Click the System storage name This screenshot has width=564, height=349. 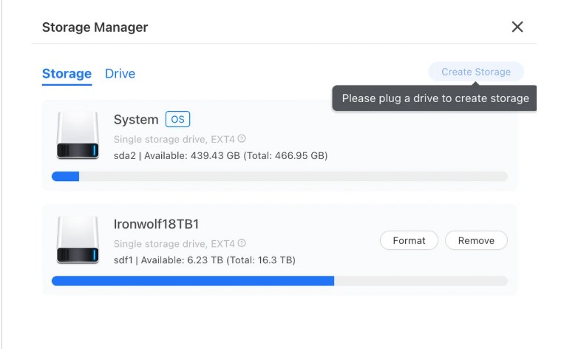tap(136, 120)
